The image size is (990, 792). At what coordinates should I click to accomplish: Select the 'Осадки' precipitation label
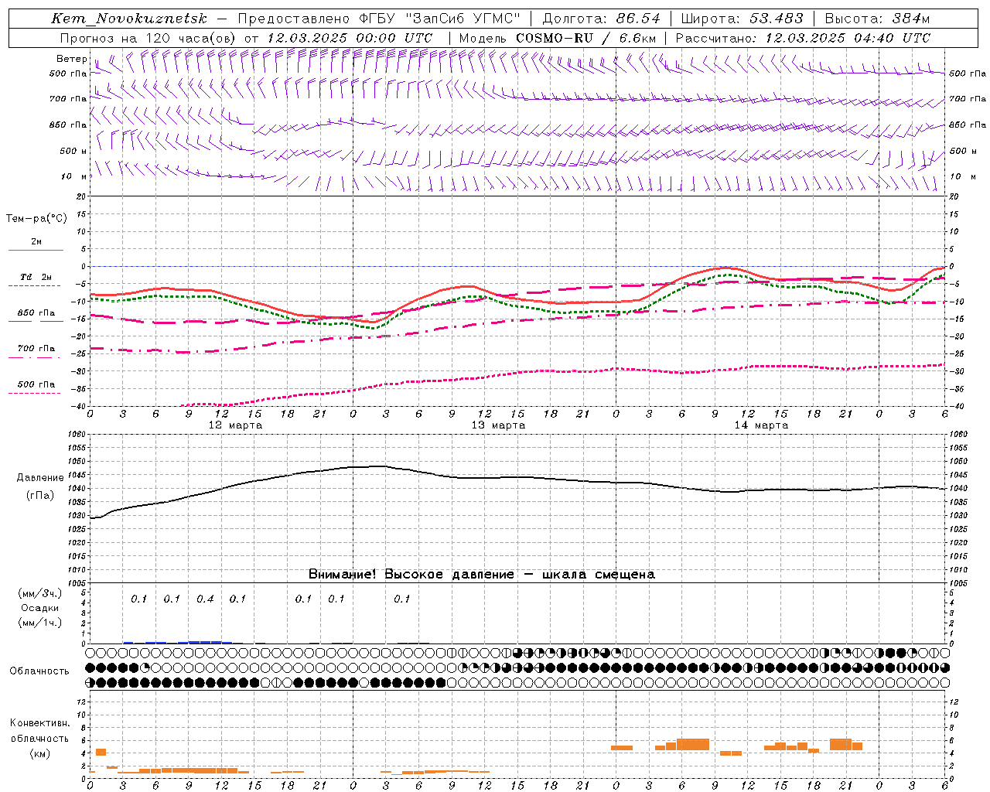pos(40,608)
